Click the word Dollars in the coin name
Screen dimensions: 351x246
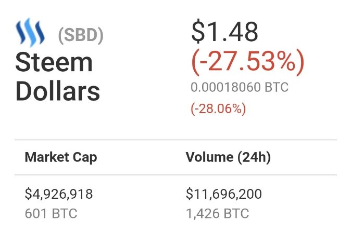coord(57,91)
